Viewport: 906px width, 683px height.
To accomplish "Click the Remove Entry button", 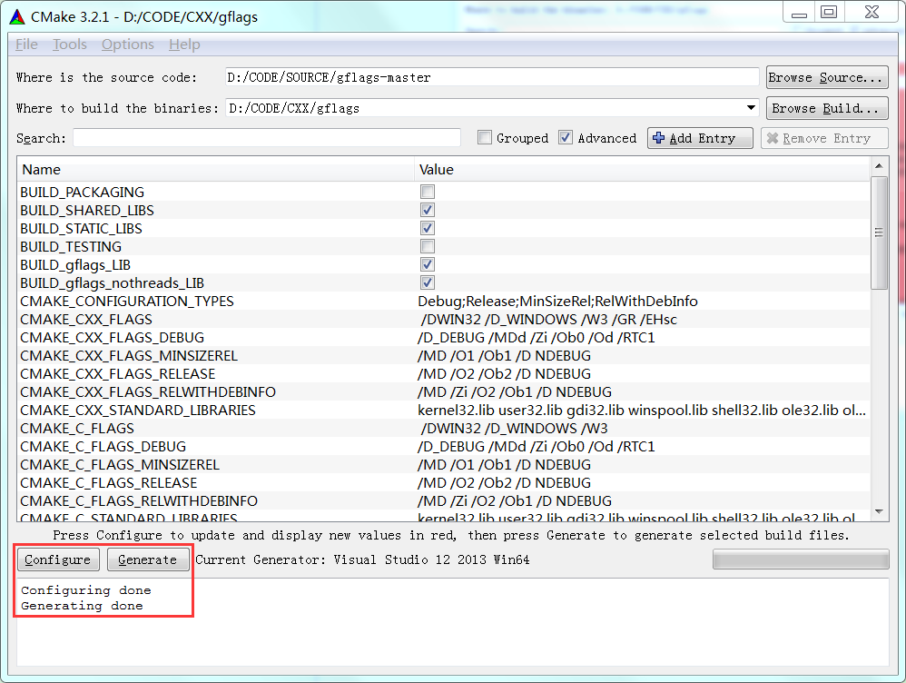I will coord(824,138).
